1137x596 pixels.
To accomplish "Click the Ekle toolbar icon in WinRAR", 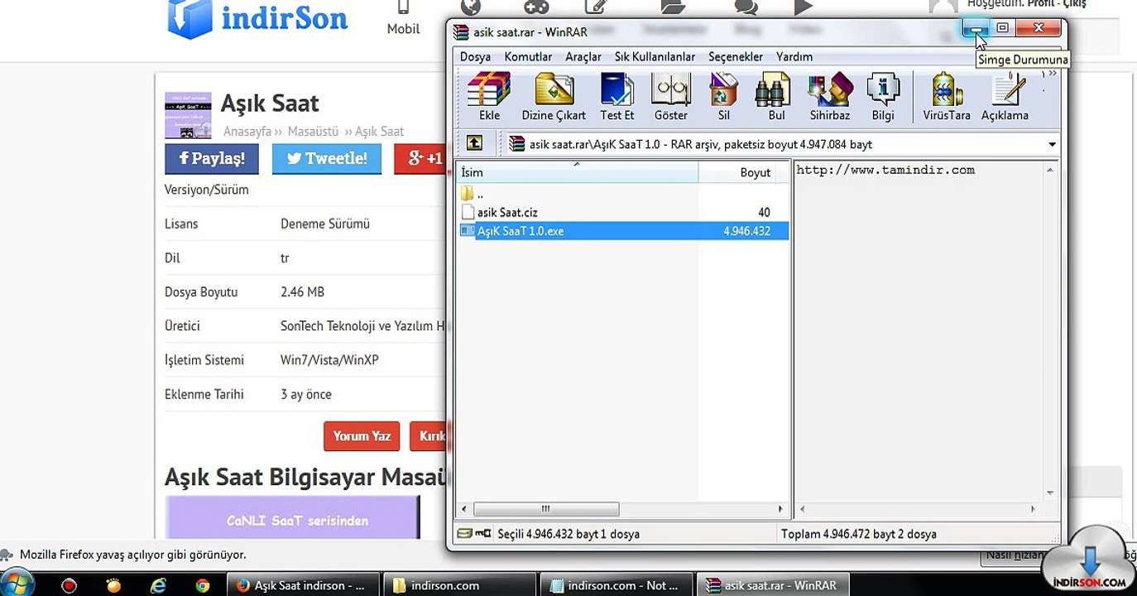I will click(x=489, y=97).
